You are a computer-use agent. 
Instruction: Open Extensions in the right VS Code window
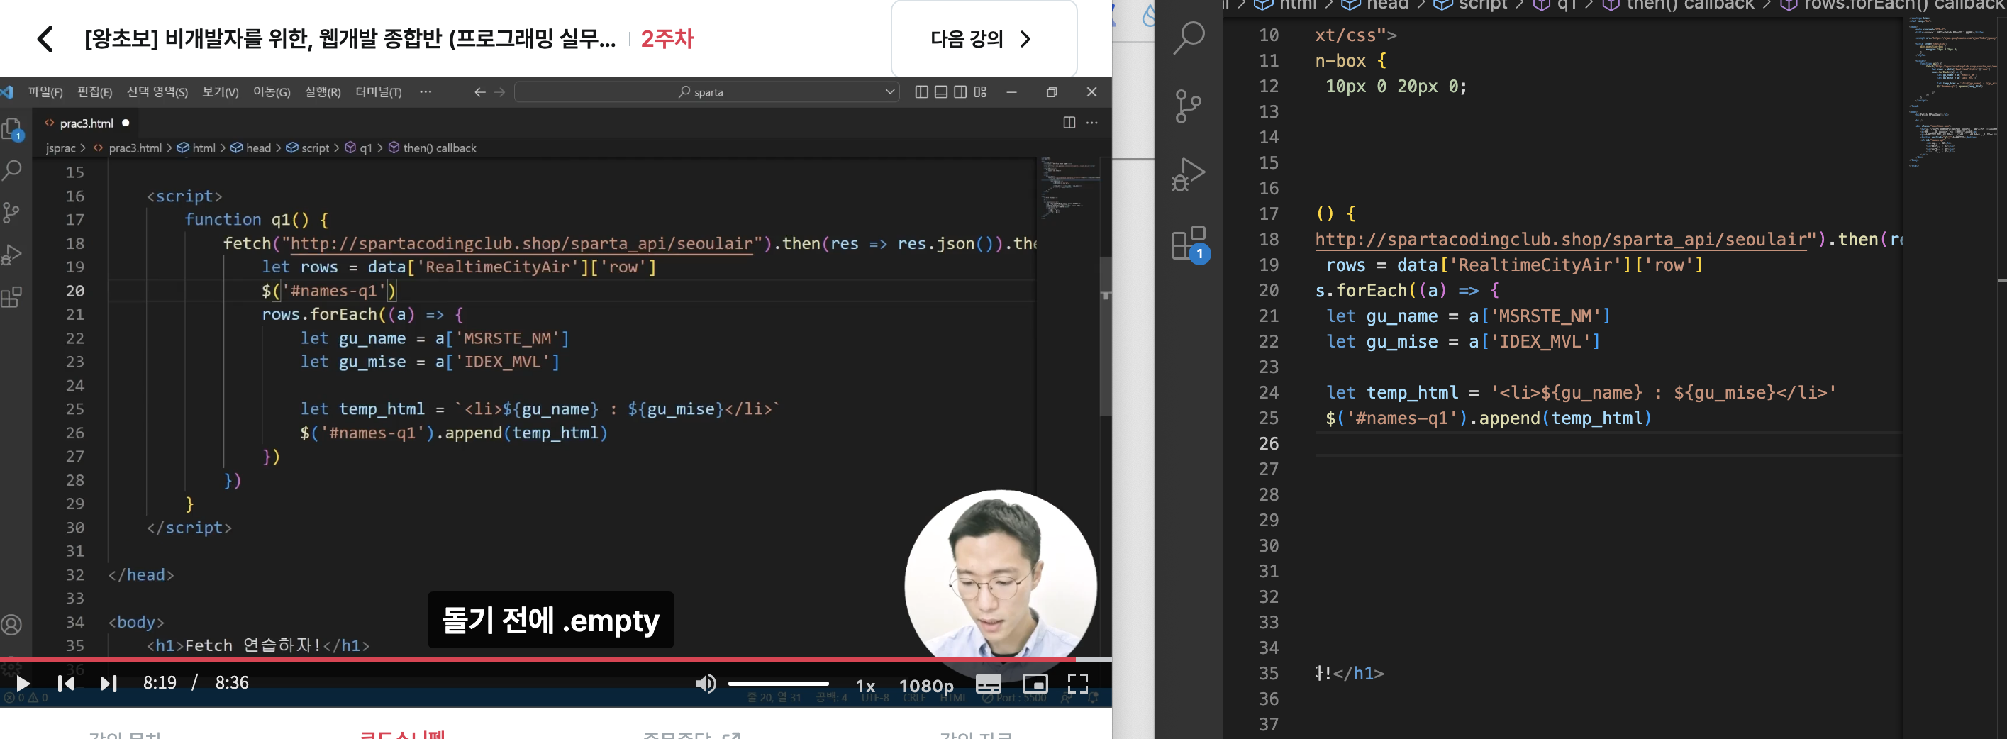point(1190,244)
